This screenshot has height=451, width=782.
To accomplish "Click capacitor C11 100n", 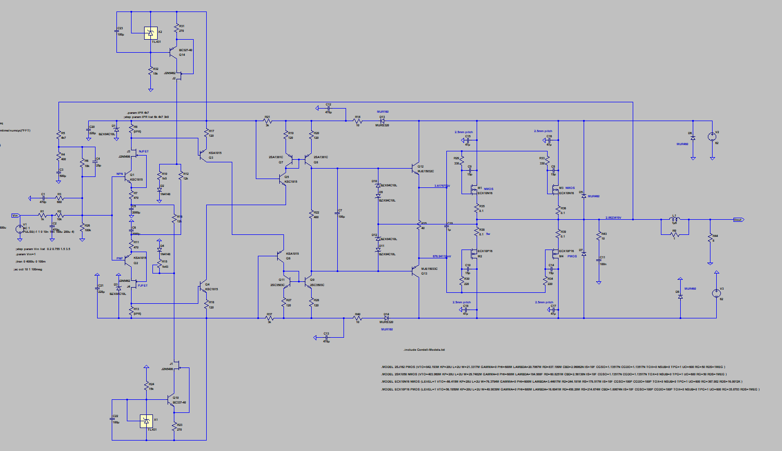I will coord(599,260).
